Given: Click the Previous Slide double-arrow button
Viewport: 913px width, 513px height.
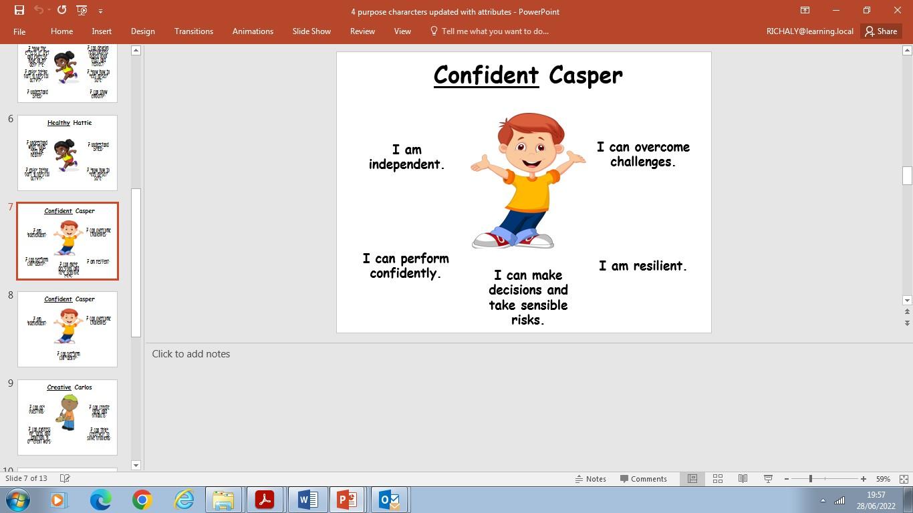Looking at the screenshot, I should point(907,312).
